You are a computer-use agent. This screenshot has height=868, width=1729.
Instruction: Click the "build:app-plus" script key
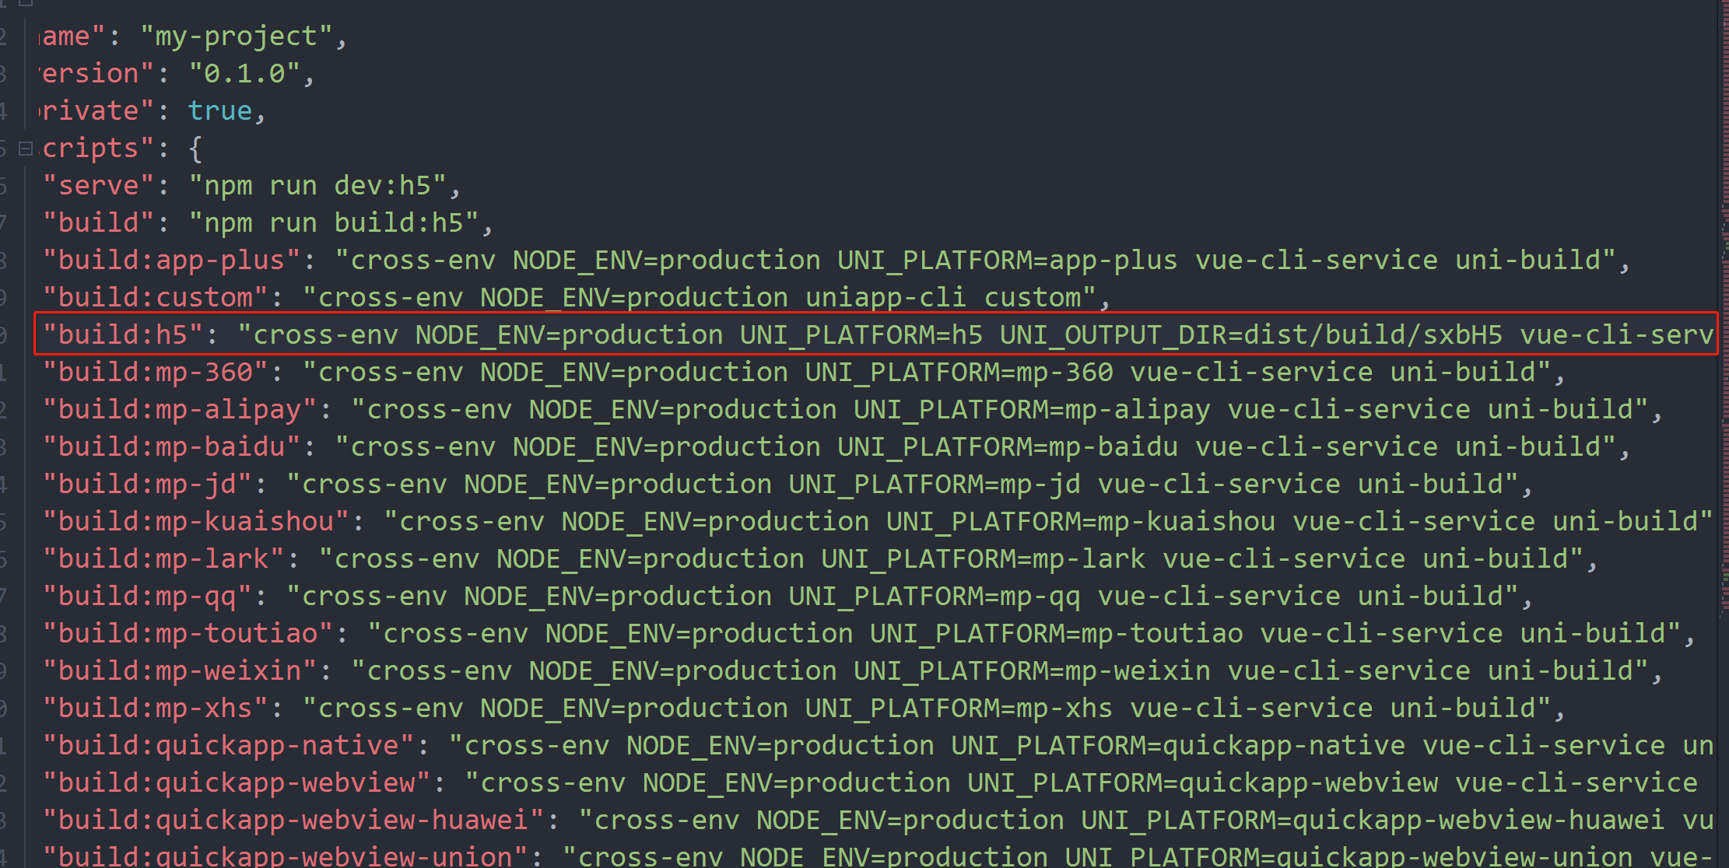171,261
